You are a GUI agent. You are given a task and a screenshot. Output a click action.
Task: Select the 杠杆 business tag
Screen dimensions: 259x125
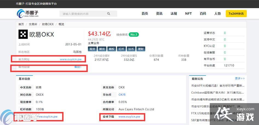(x=121, y=49)
